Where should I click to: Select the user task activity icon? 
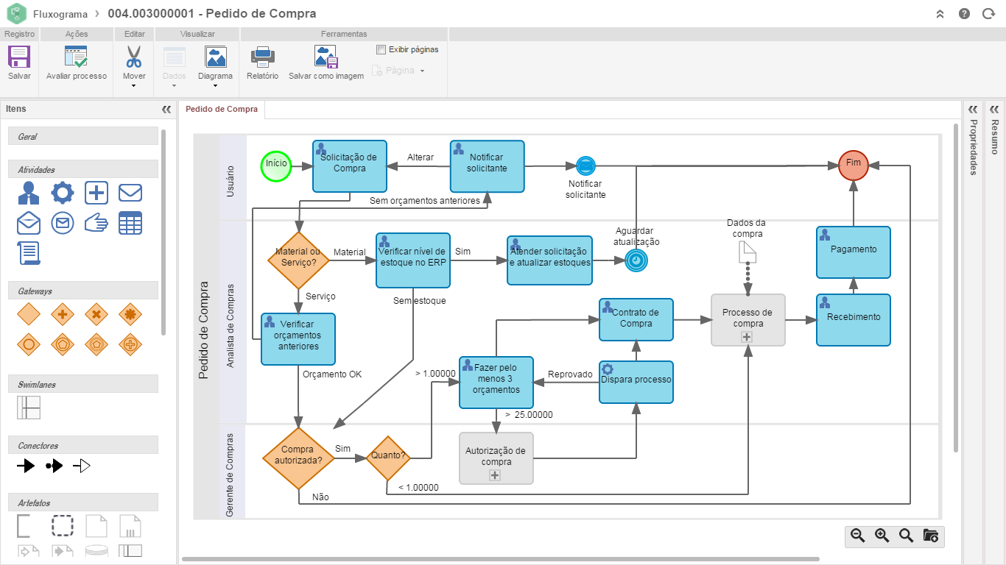(29, 193)
